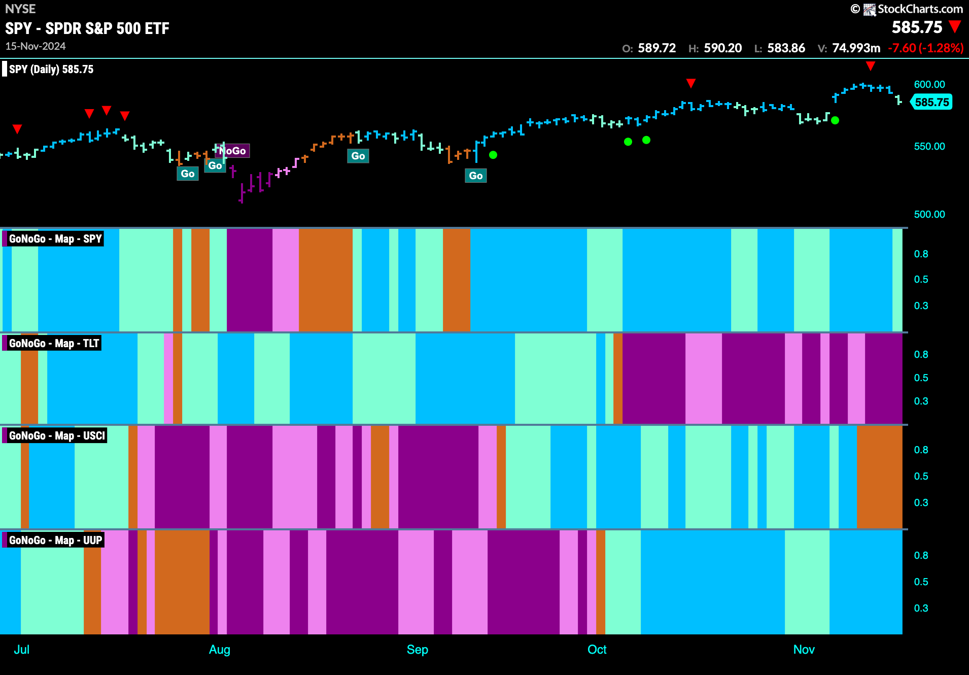
Task: Click the GoNoGo - Map - UUP panel label
Action: (x=55, y=541)
